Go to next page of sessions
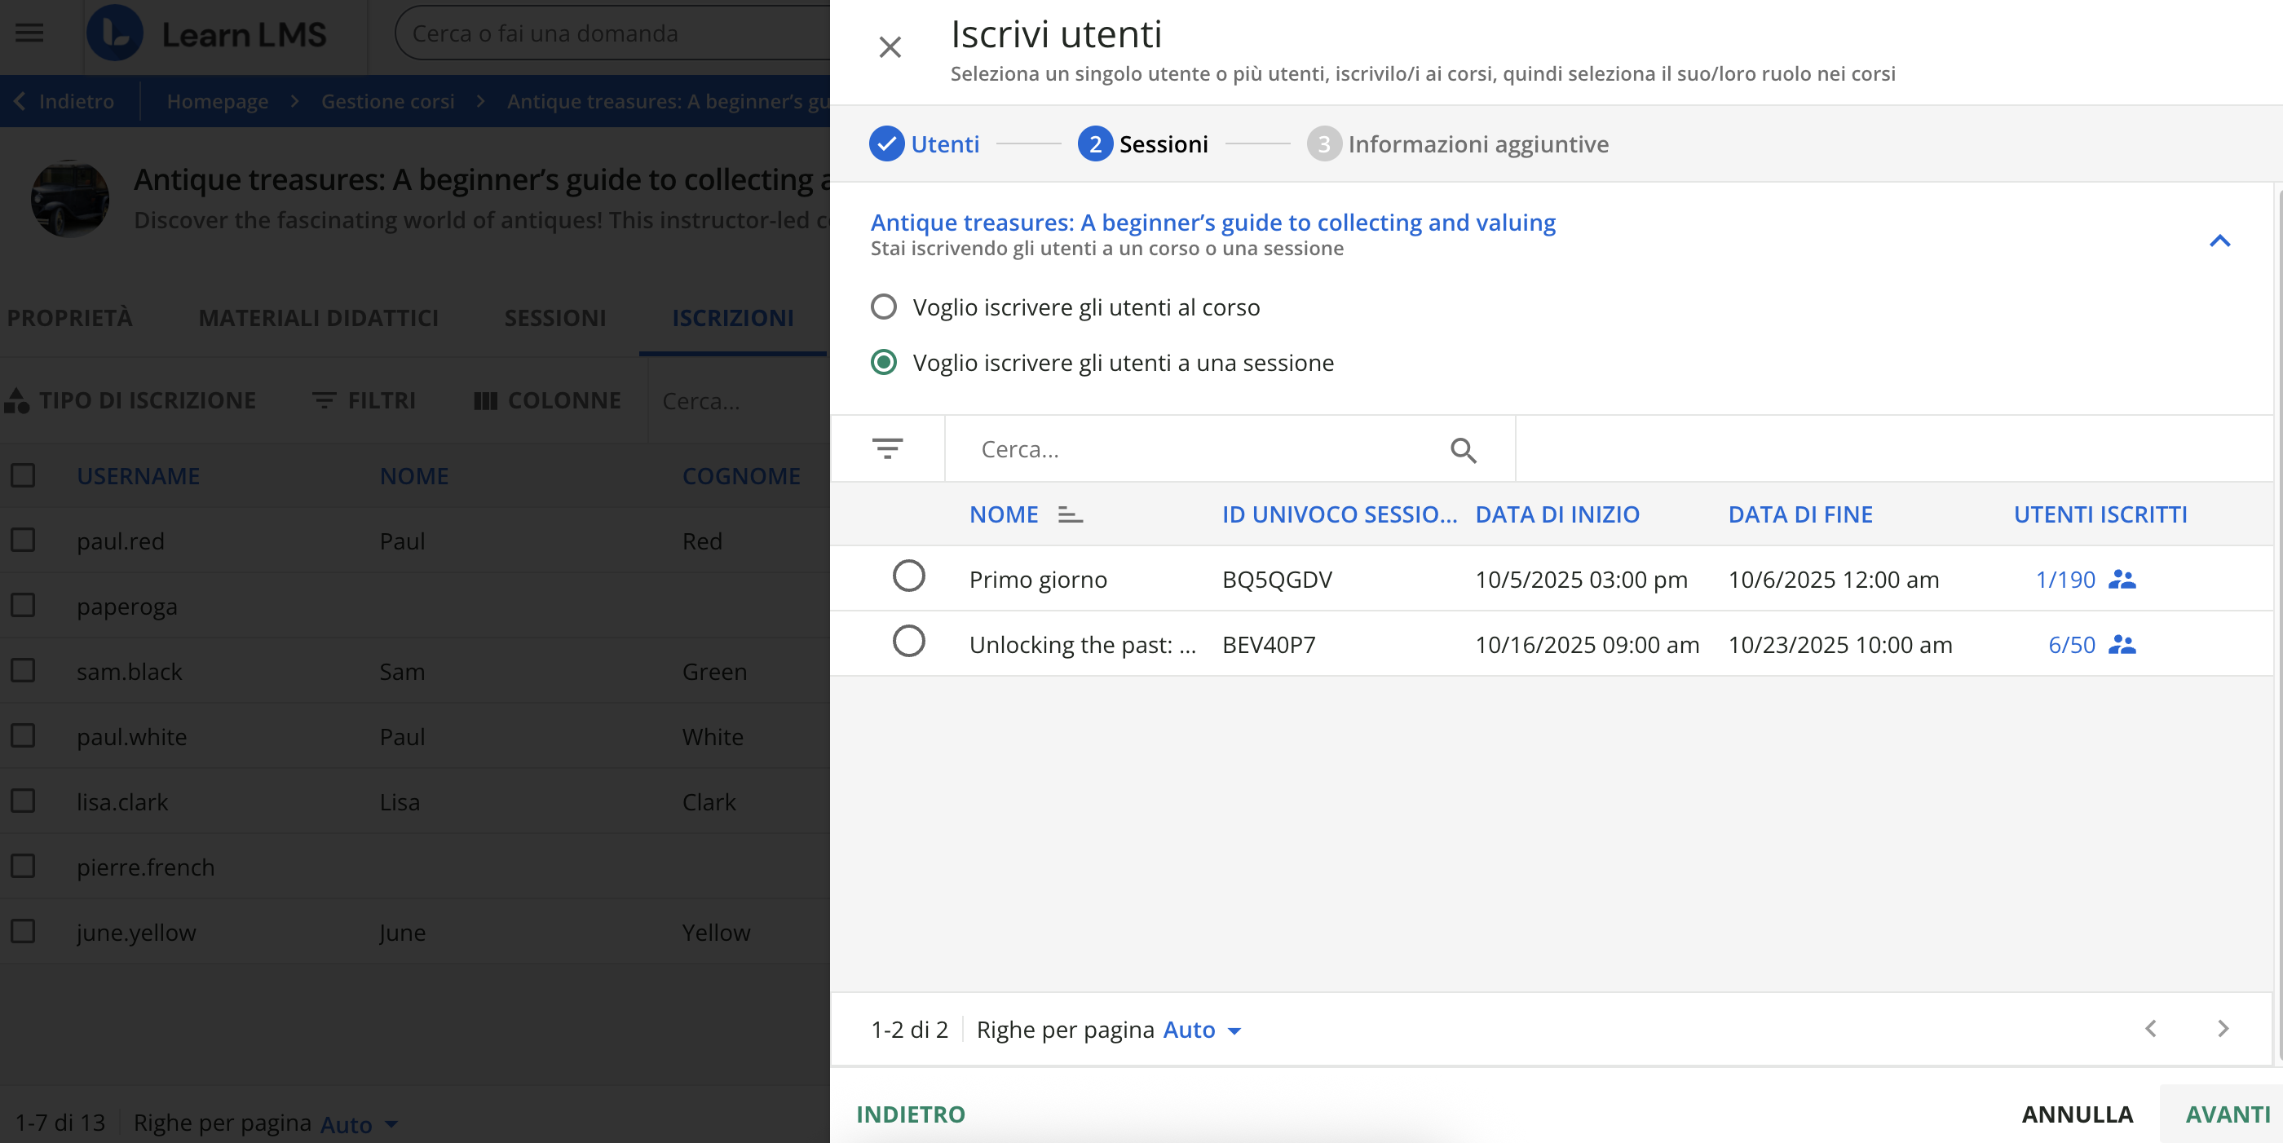2283x1143 pixels. [2222, 1029]
